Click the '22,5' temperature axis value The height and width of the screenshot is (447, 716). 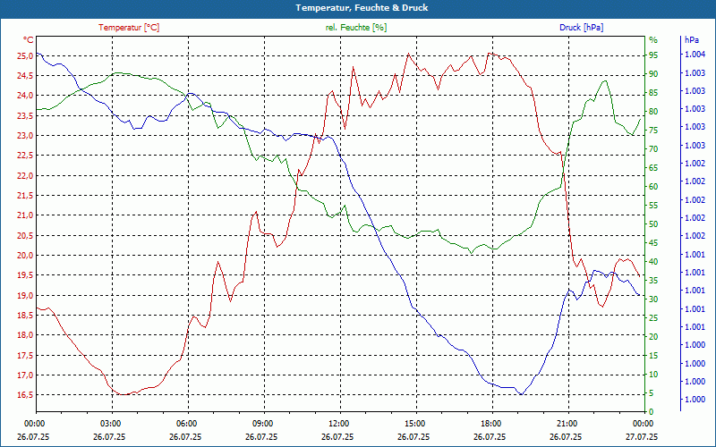25,156
